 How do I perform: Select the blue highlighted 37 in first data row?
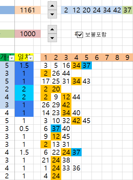point(87,65)
